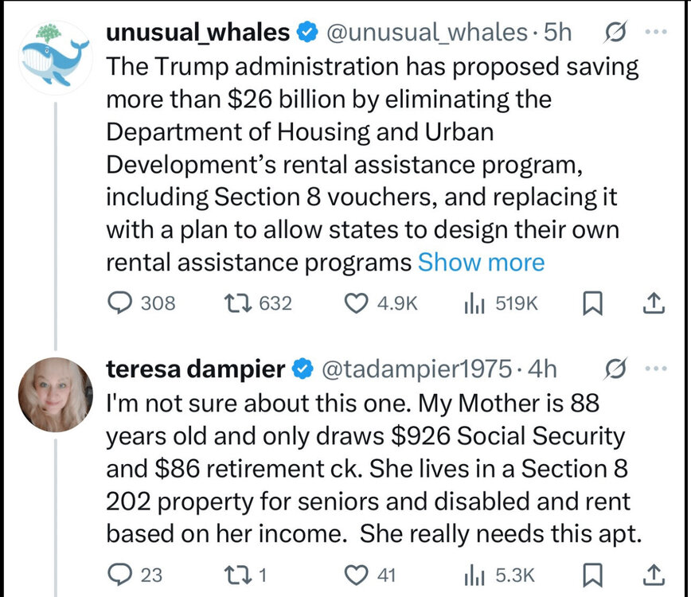Open the @tadampier1975 profile handle
Screen dimensions: 691x597
[416, 369]
